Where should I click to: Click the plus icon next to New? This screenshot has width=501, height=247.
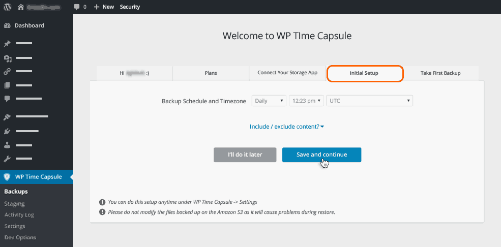pyautogui.click(x=97, y=7)
